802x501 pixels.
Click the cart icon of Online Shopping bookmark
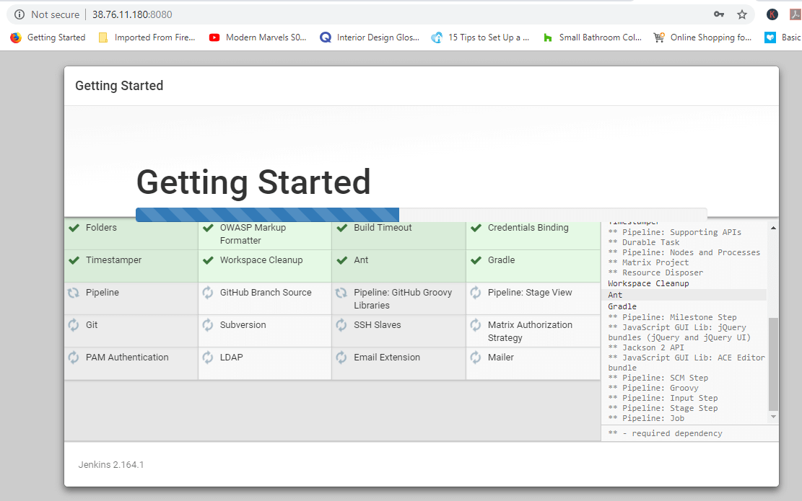coord(659,37)
